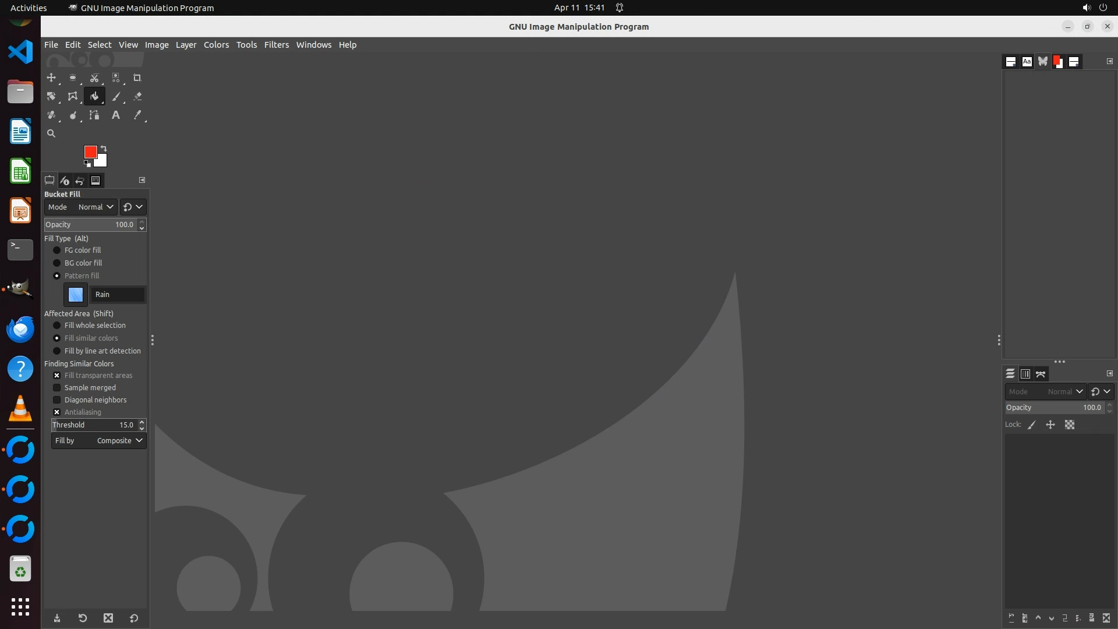Enable Sample merged checkbox
Image resolution: width=1118 pixels, height=629 pixels.
click(x=57, y=388)
